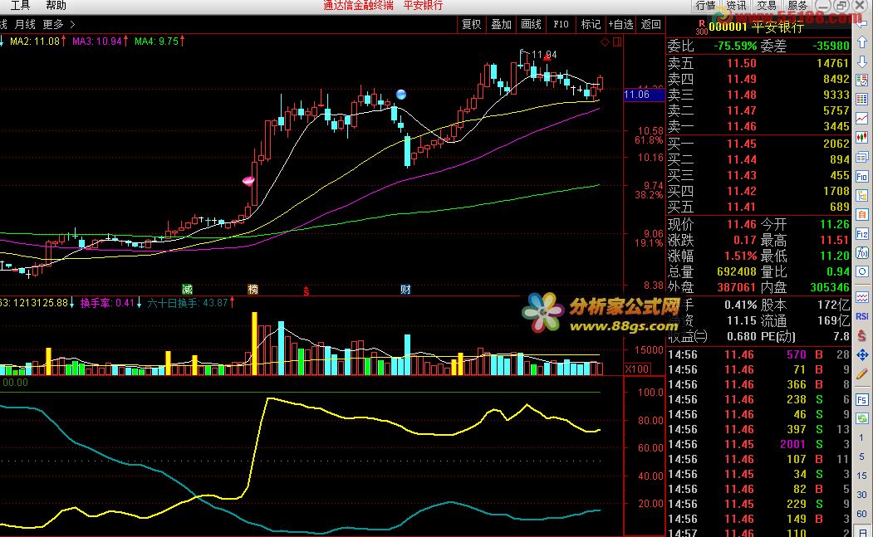Click the 标记 toolbar button
The height and width of the screenshot is (537, 873).
[591, 25]
